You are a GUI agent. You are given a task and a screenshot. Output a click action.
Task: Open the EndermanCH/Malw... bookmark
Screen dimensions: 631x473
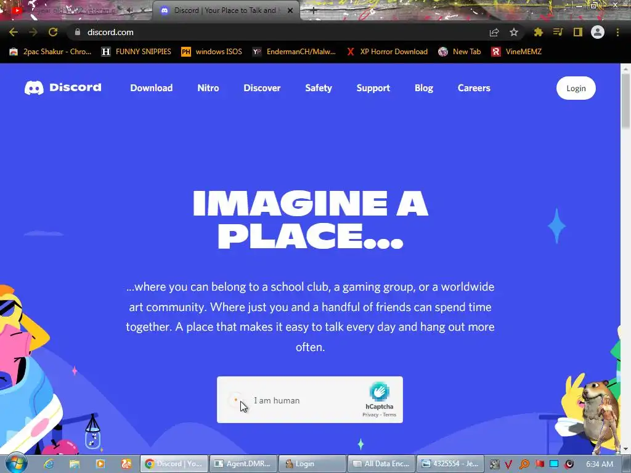pos(294,52)
